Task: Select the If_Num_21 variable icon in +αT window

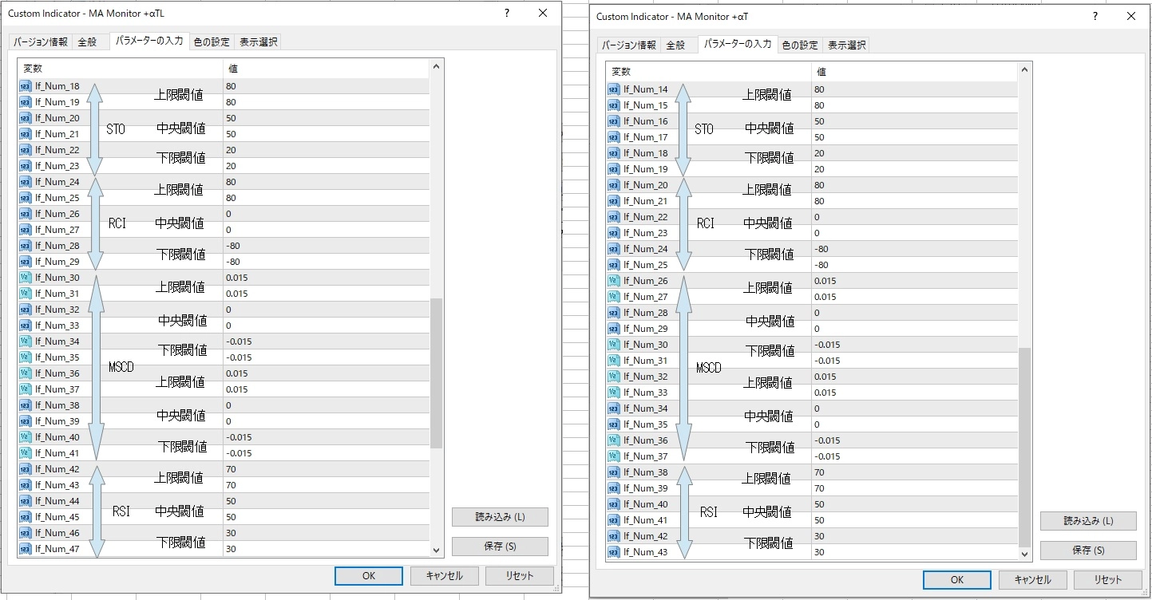Action: 614,201
